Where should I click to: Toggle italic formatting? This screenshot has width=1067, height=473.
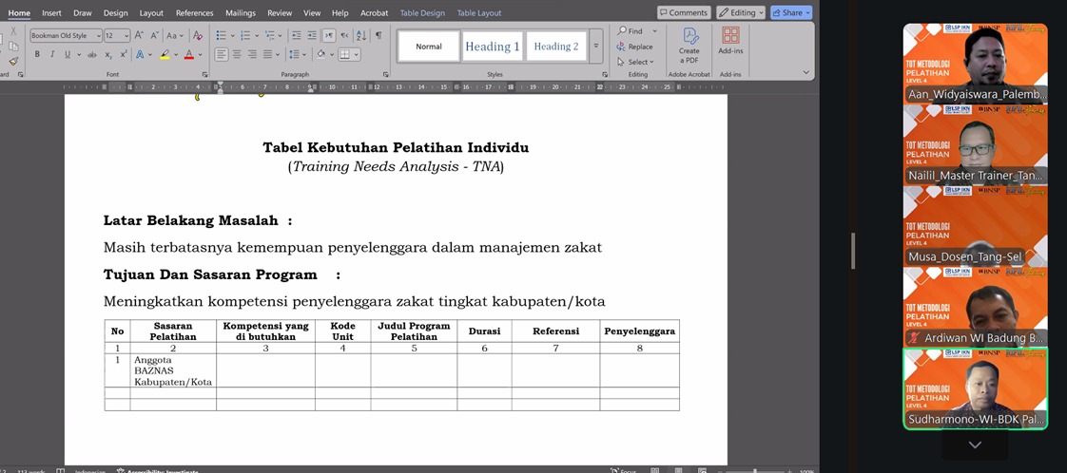click(x=52, y=55)
